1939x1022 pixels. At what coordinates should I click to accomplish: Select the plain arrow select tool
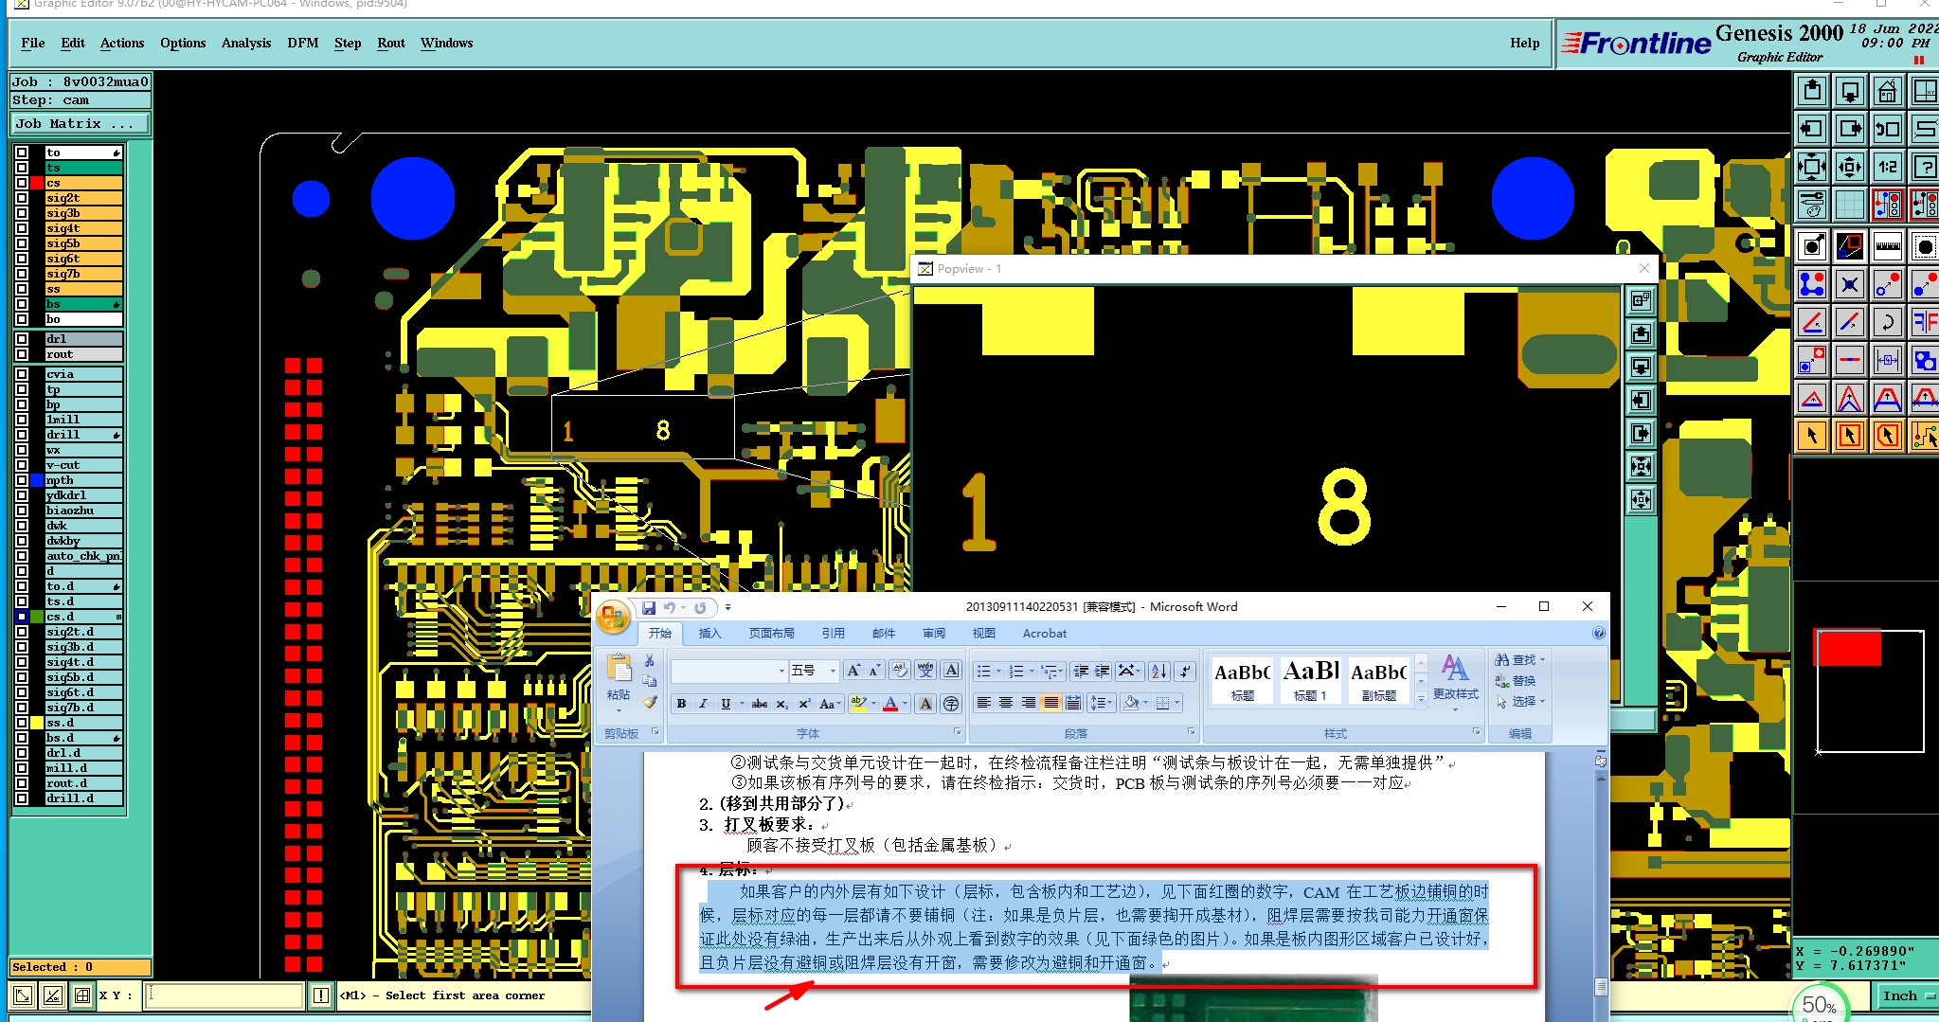1811,436
